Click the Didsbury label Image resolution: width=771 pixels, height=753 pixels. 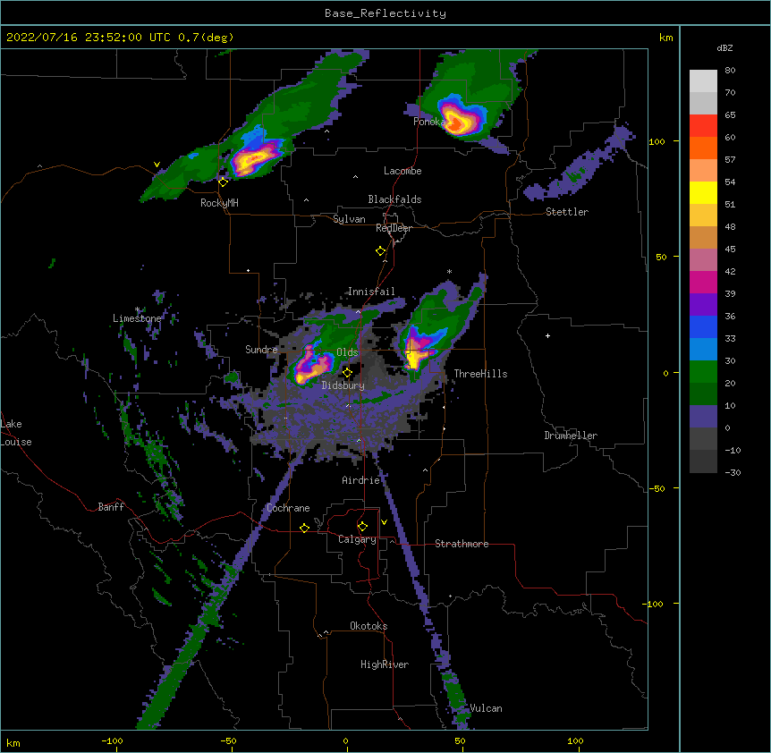343,385
